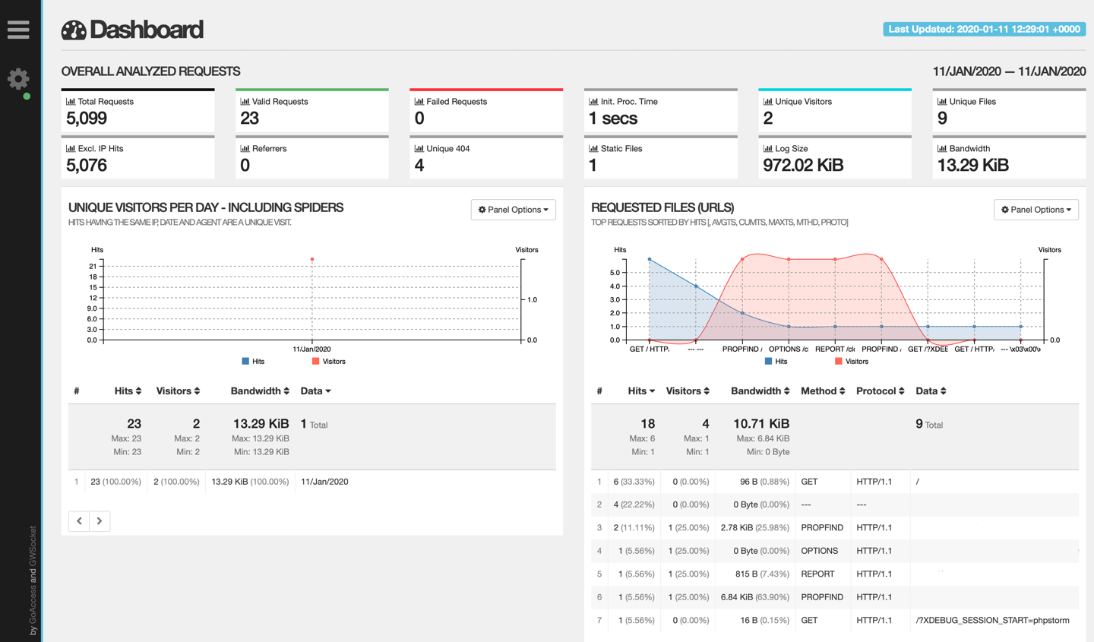Screen dimensions: 1094x642
Task: Click the chart icon beside Unique Visitors
Action: [767, 101]
